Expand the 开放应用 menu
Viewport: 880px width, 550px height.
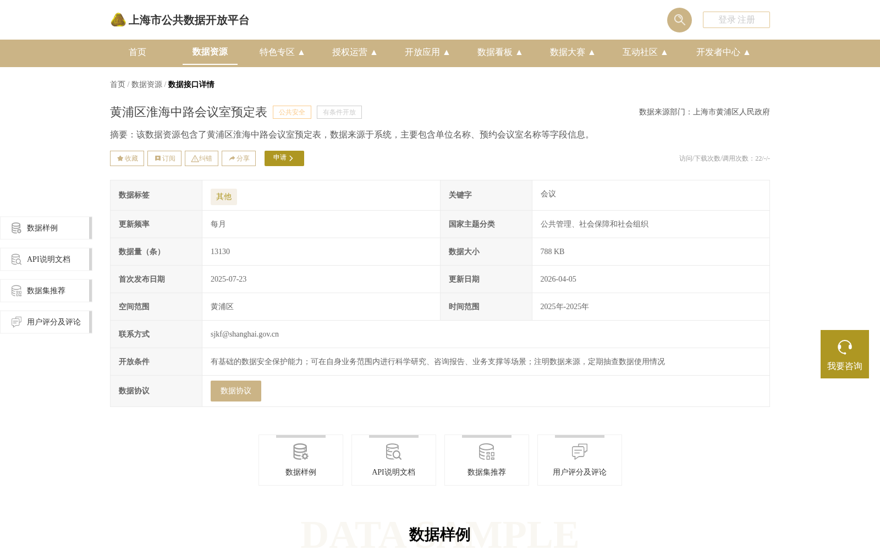[x=427, y=52]
